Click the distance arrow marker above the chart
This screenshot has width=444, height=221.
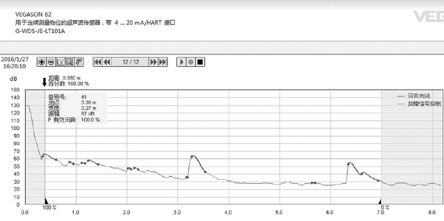pyautogui.click(x=44, y=82)
